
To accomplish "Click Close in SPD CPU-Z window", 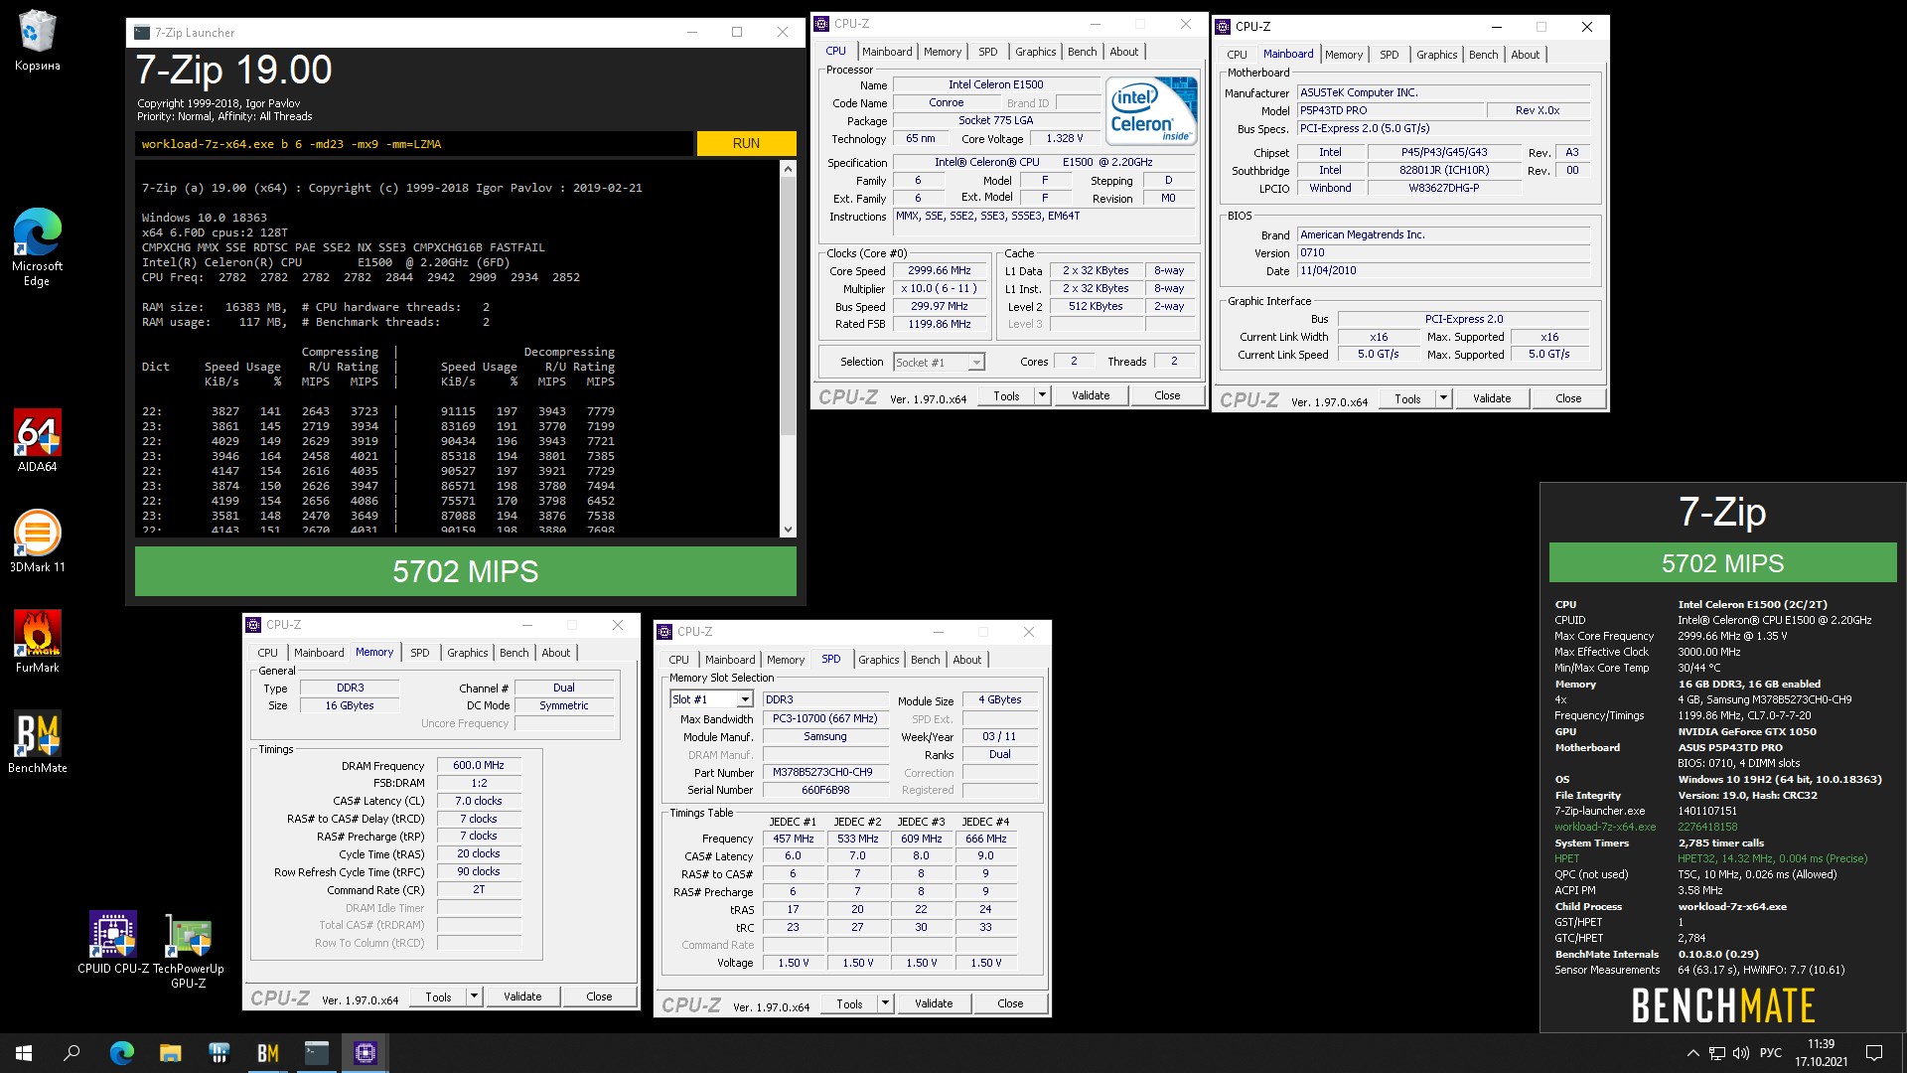I will (x=1009, y=1003).
